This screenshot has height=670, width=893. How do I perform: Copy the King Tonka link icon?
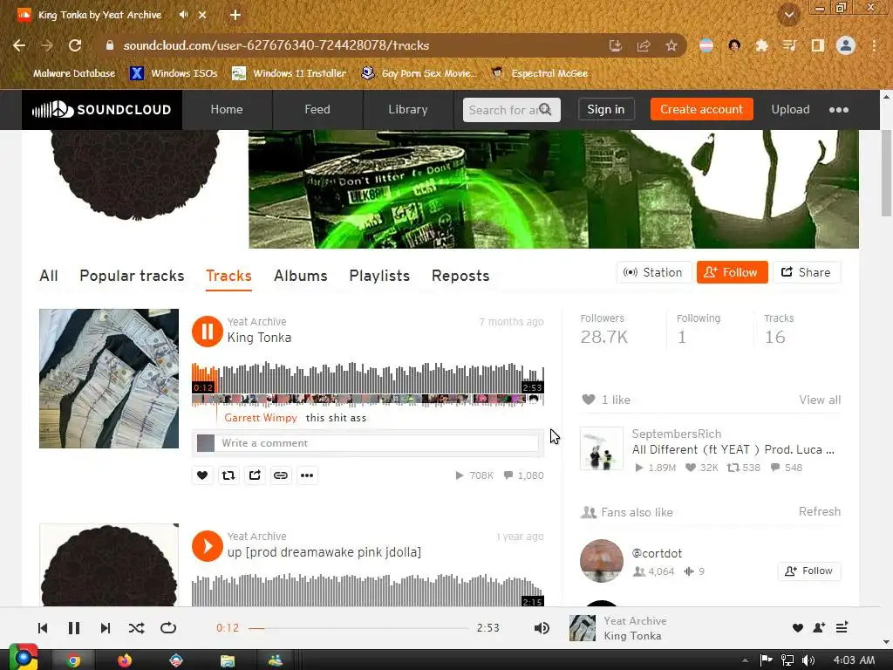click(x=281, y=475)
